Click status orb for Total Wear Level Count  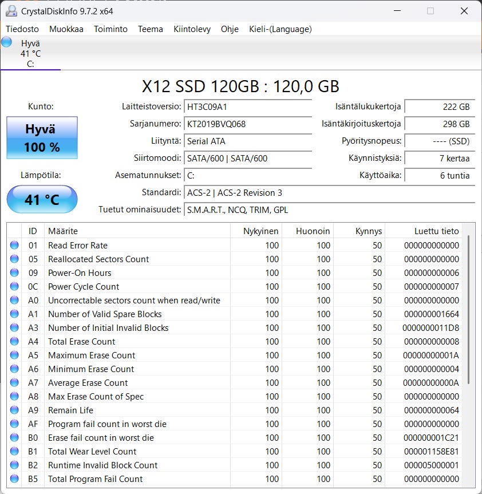click(x=14, y=452)
